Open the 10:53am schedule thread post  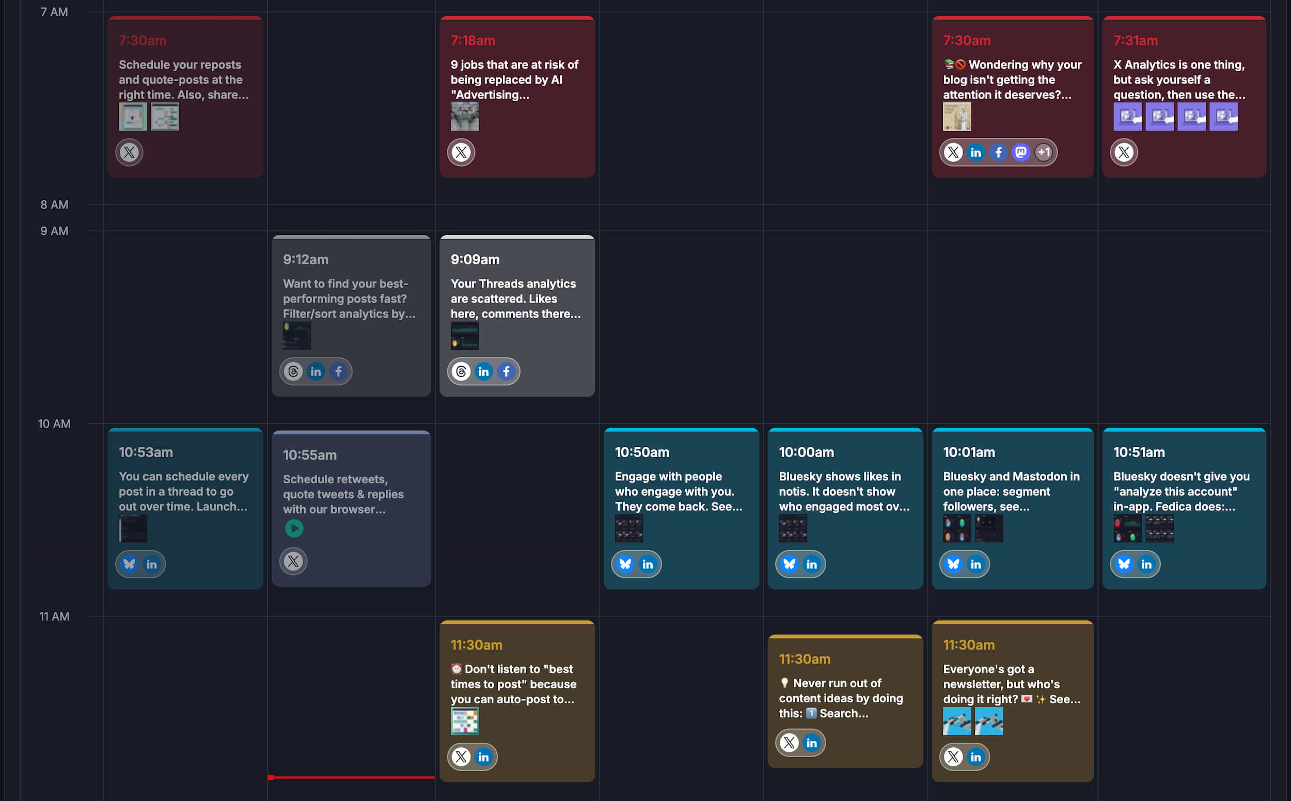point(184,491)
